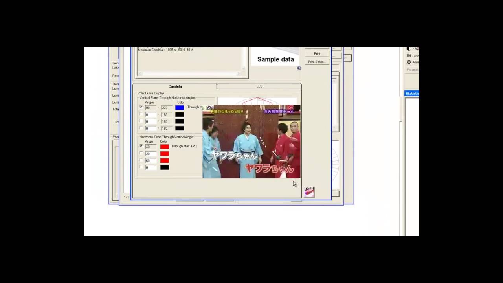Open dropdown arrow beside the contrast icon
Screen dimensions: 503x283
[413, 49]
